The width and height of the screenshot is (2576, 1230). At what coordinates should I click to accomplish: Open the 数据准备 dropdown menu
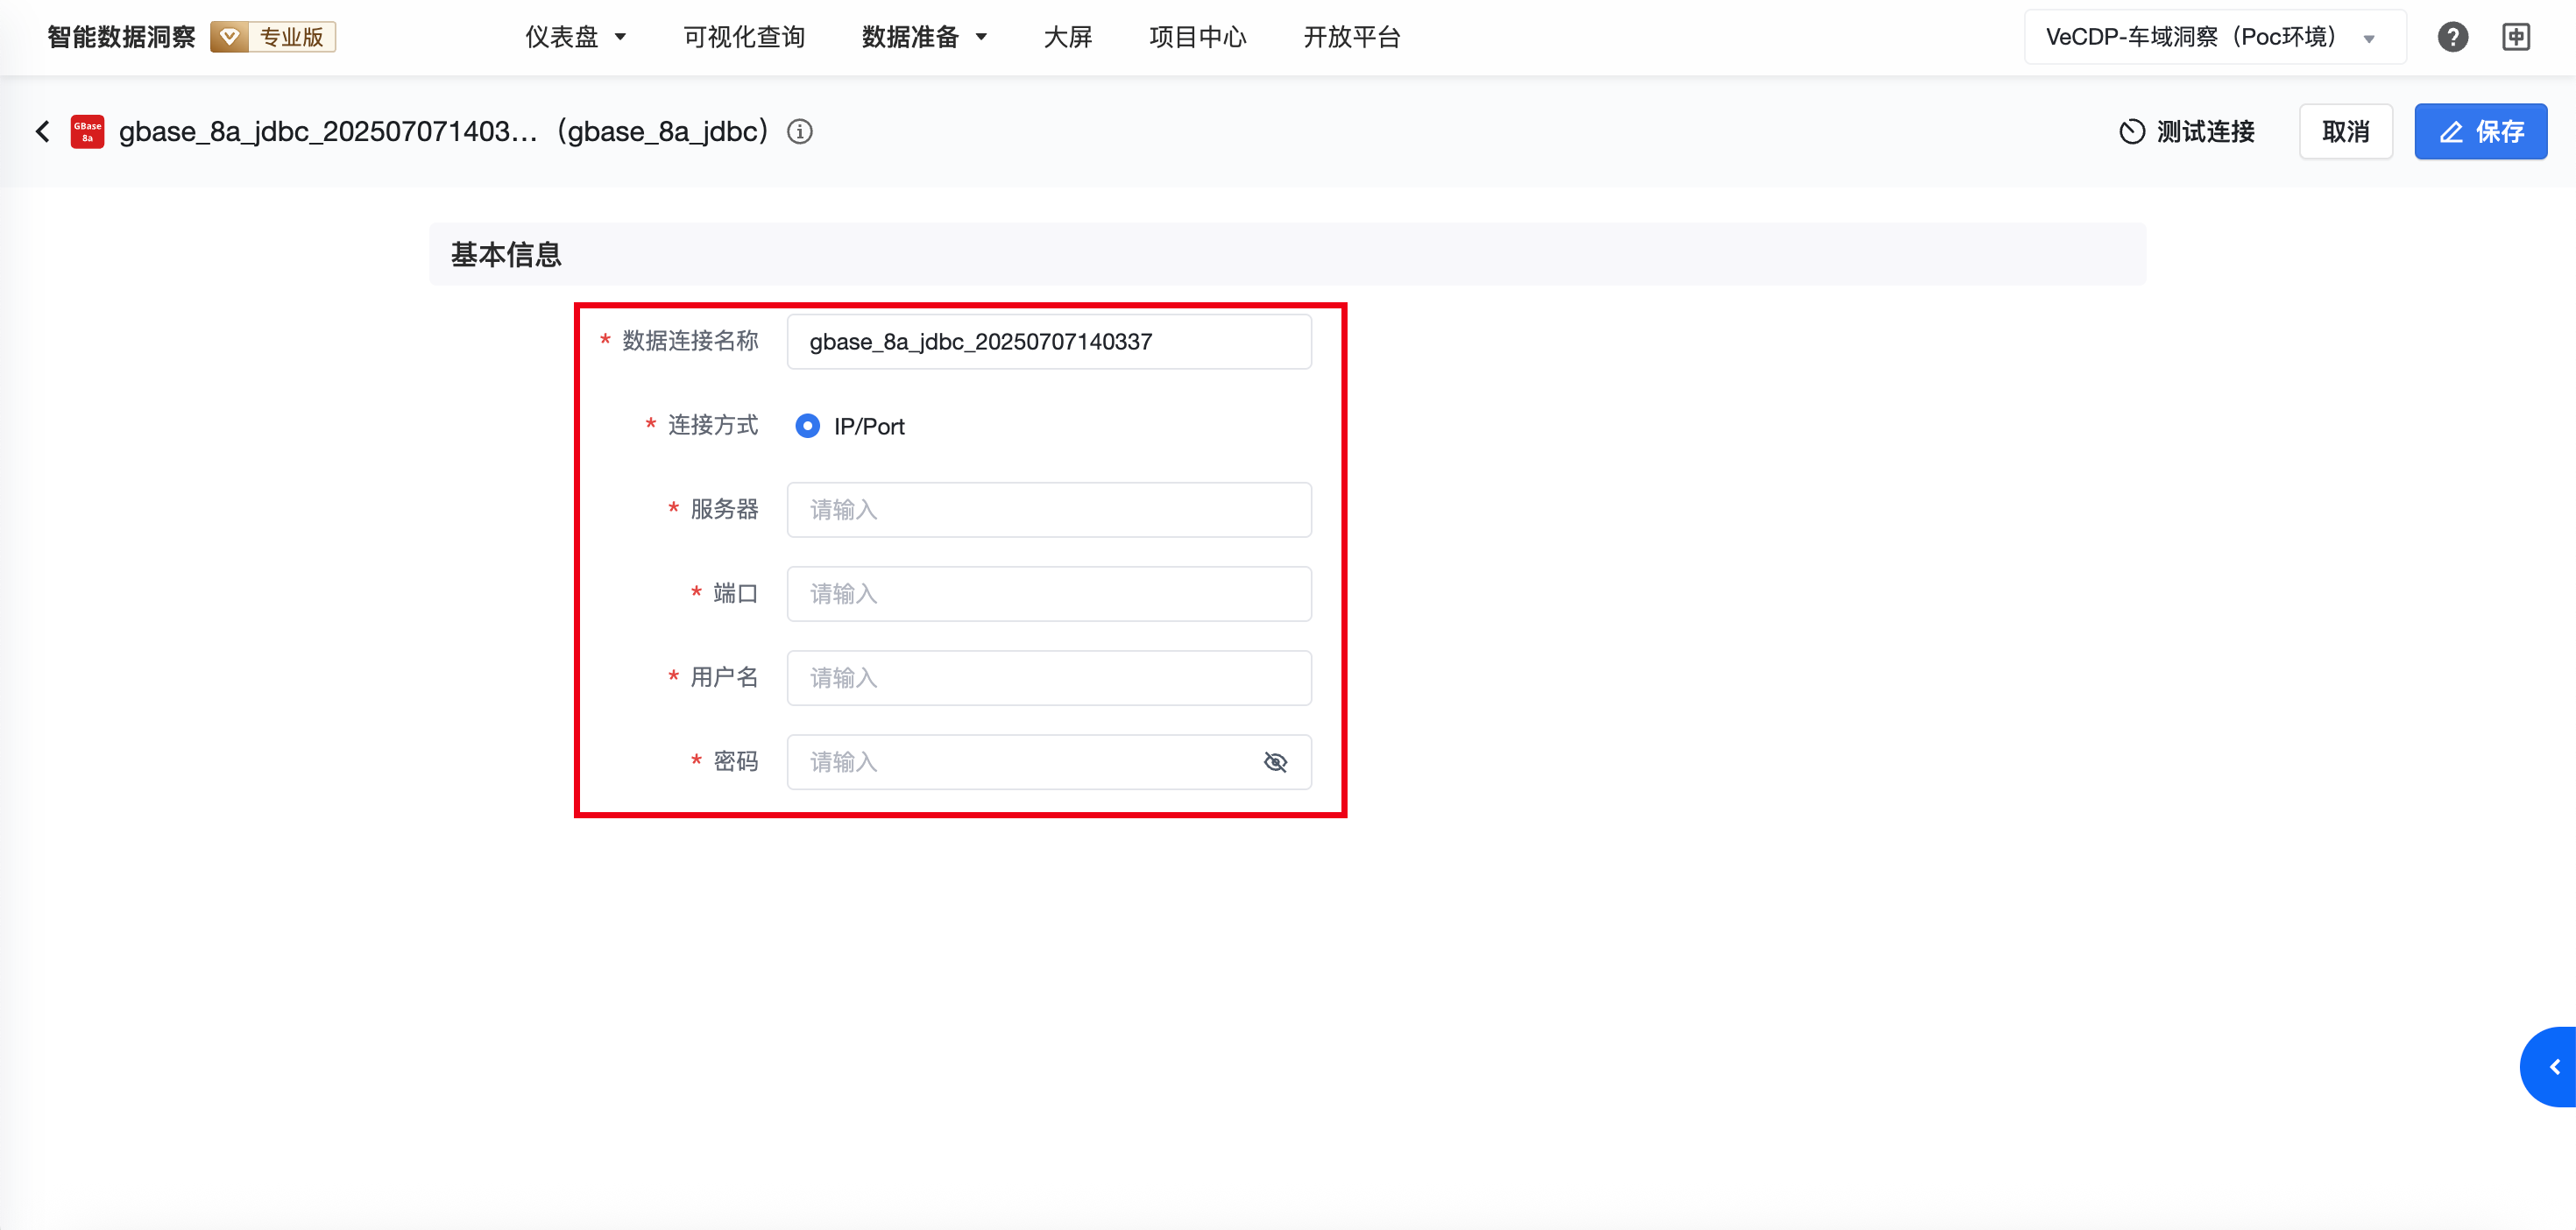pyautogui.click(x=925, y=37)
